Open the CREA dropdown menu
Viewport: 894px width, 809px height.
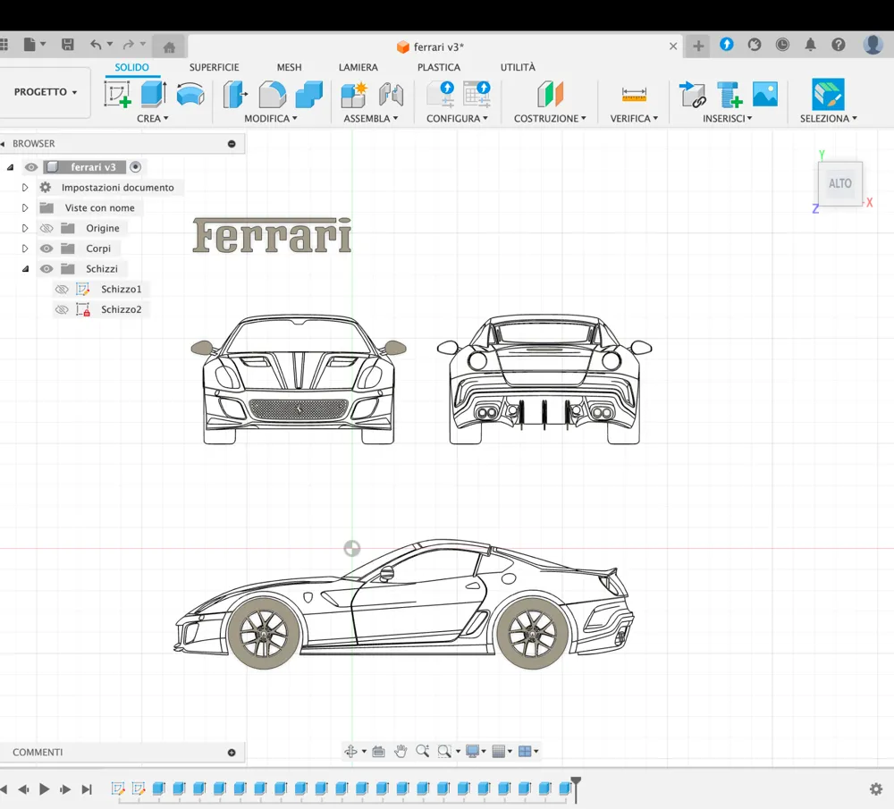coord(152,119)
